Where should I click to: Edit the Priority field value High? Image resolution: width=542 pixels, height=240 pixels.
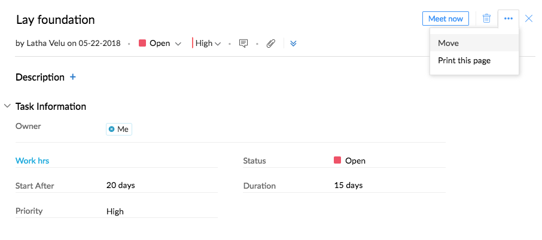click(115, 211)
